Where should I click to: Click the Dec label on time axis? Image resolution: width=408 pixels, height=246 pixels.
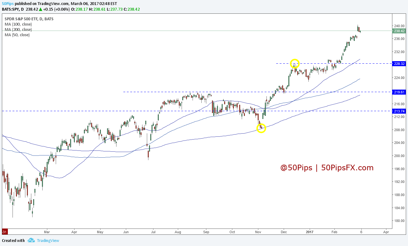284,232
